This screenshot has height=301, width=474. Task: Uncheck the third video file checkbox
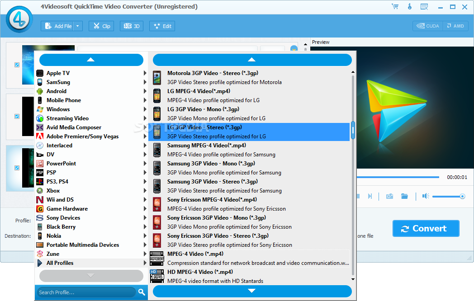click(x=17, y=168)
